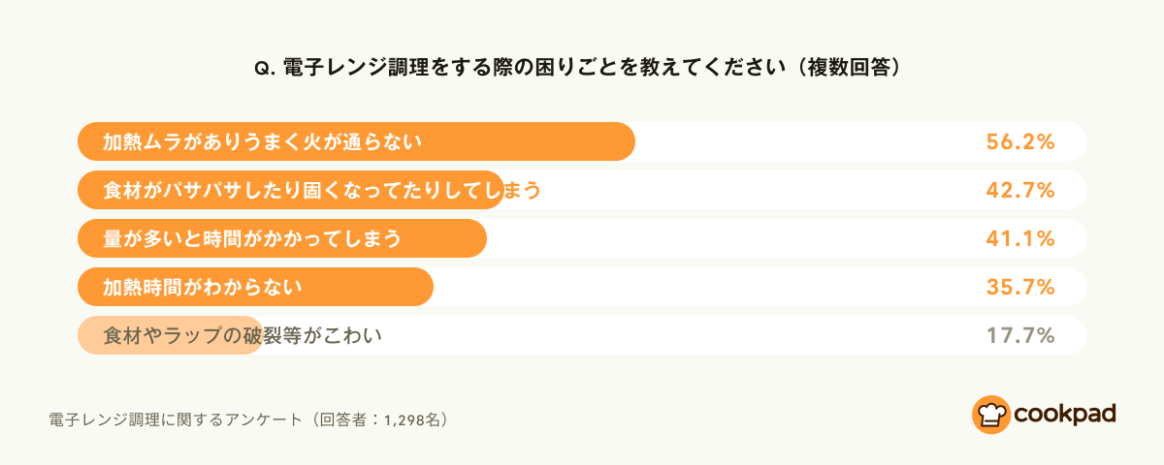Viewport: 1164px width, 465px height.
Task: Click the white empty track of the 17.7% bar
Action: point(679,335)
